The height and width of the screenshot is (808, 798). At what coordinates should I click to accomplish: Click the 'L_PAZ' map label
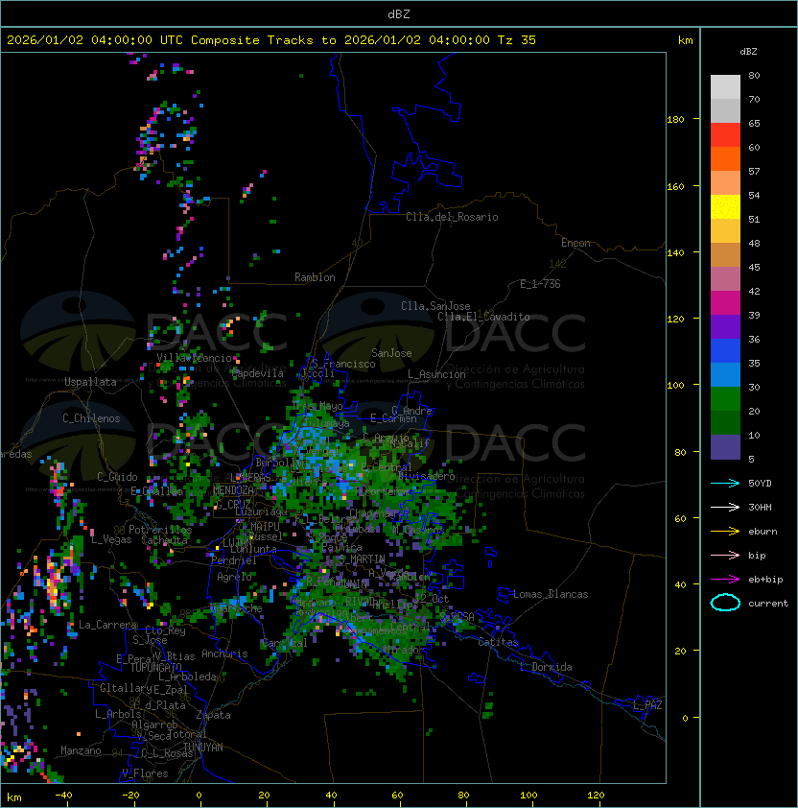647,705
